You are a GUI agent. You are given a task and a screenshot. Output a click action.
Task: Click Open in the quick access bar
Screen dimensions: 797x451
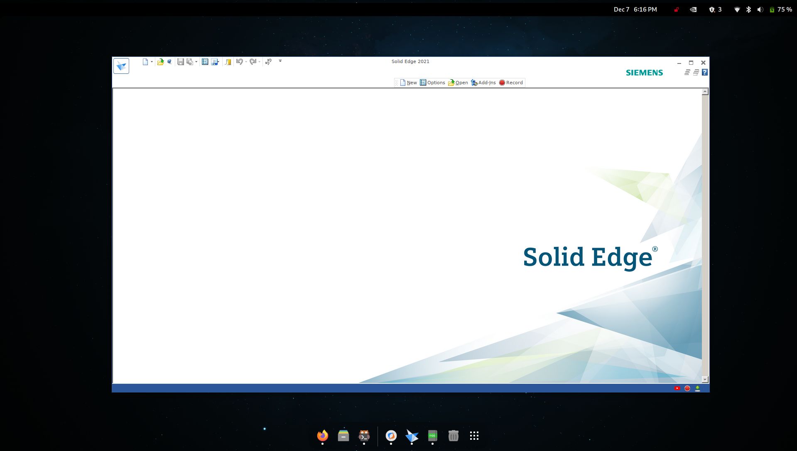point(458,83)
